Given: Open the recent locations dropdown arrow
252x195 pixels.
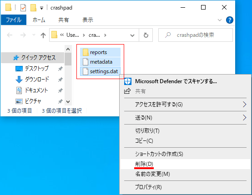Looking at the screenshot, I should click(x=34, y=35).
